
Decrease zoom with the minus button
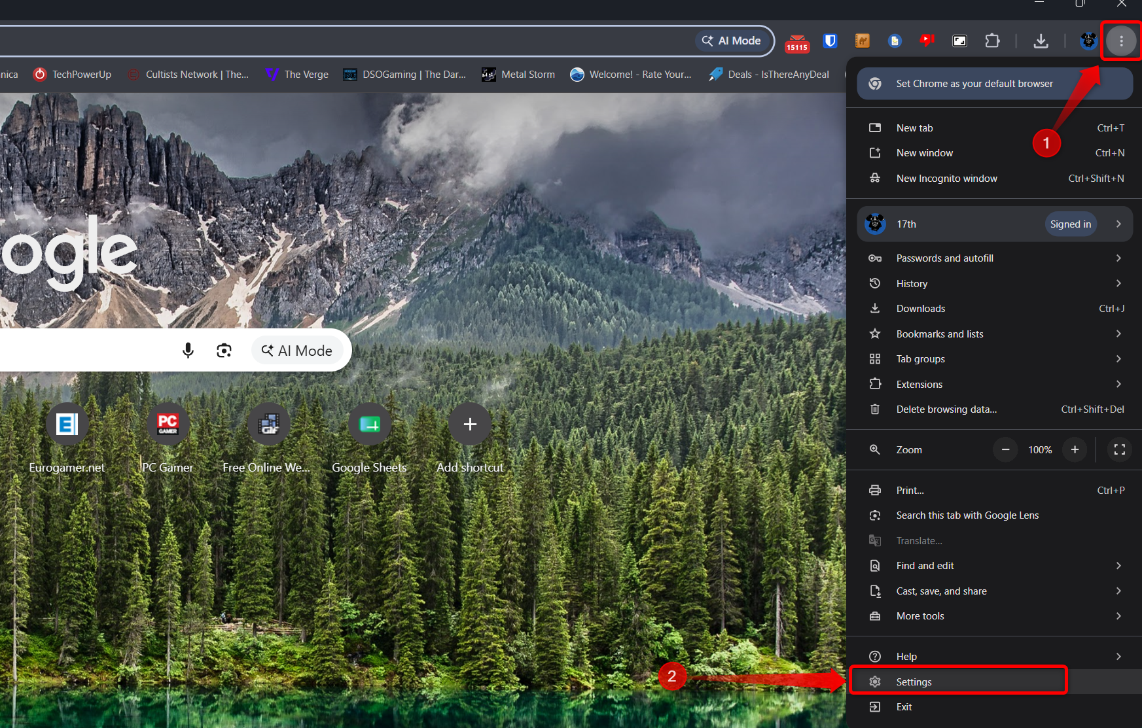coord(1005,449)
